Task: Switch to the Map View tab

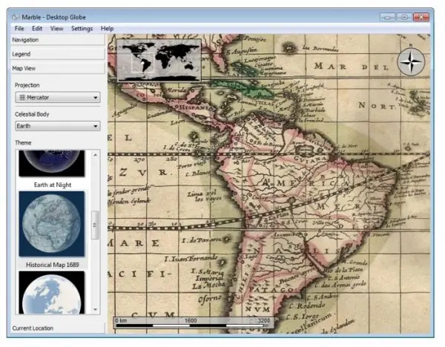Action: coord(58,68)
